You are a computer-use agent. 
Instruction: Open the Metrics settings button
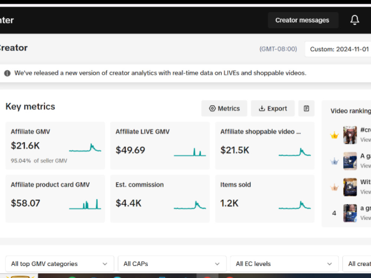(224, 108)
